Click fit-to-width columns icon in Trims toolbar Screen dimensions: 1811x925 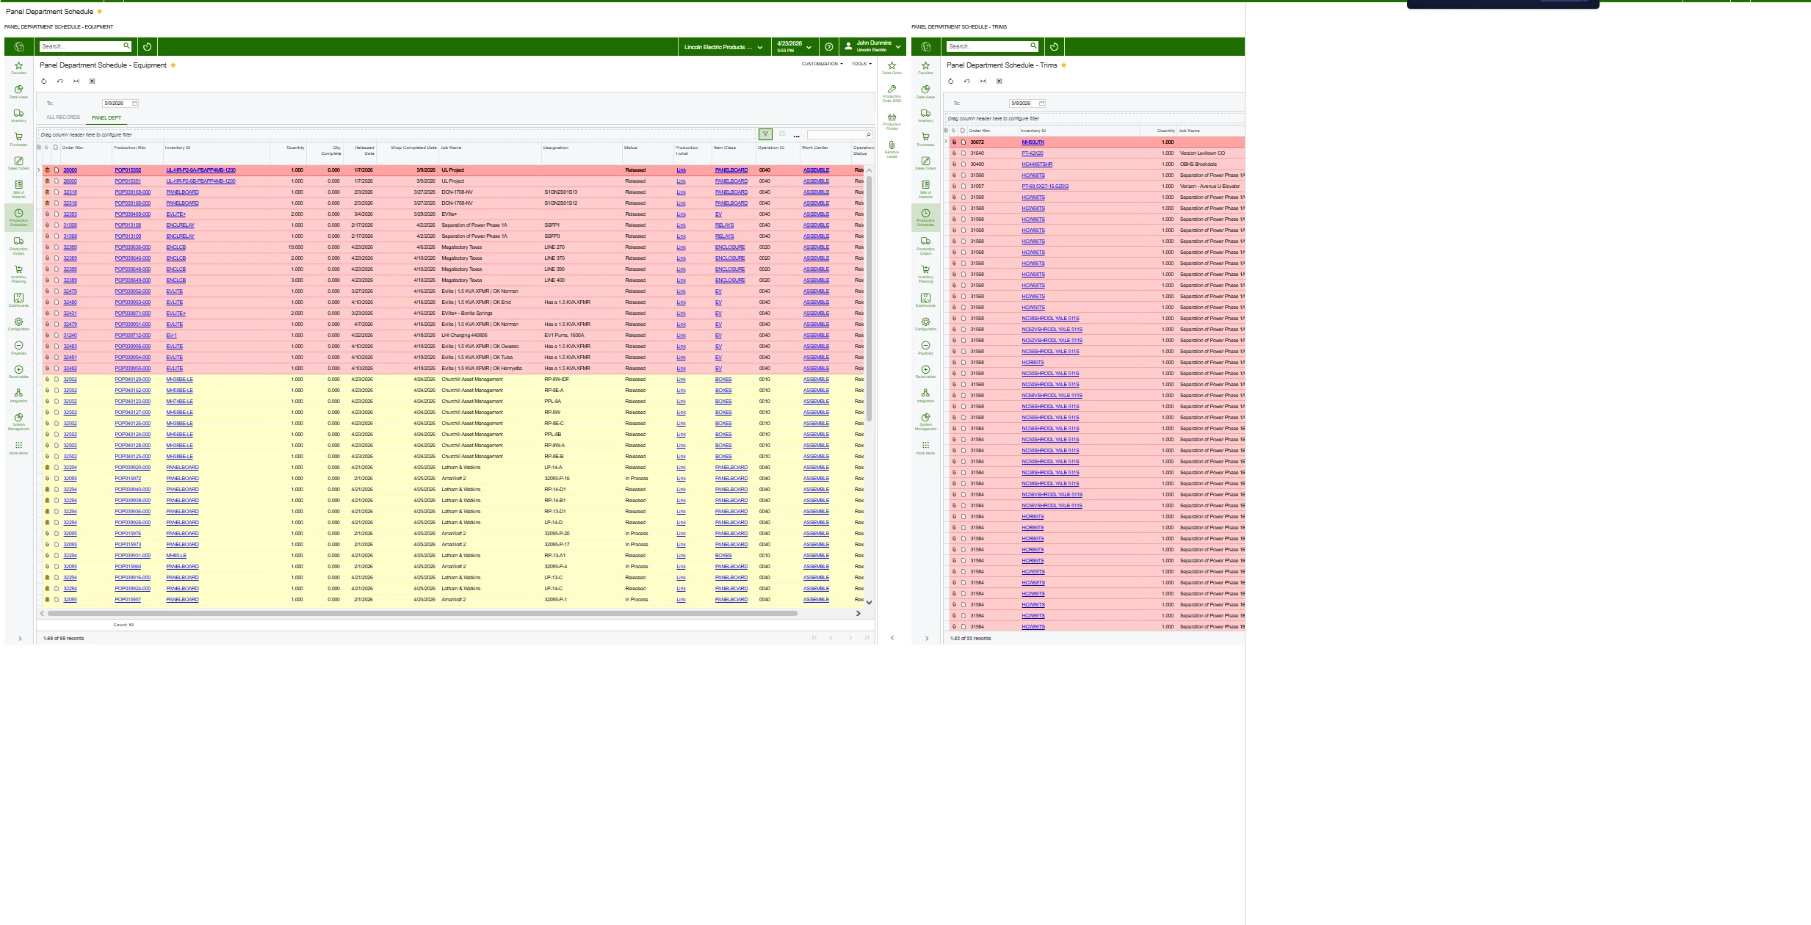983,81
